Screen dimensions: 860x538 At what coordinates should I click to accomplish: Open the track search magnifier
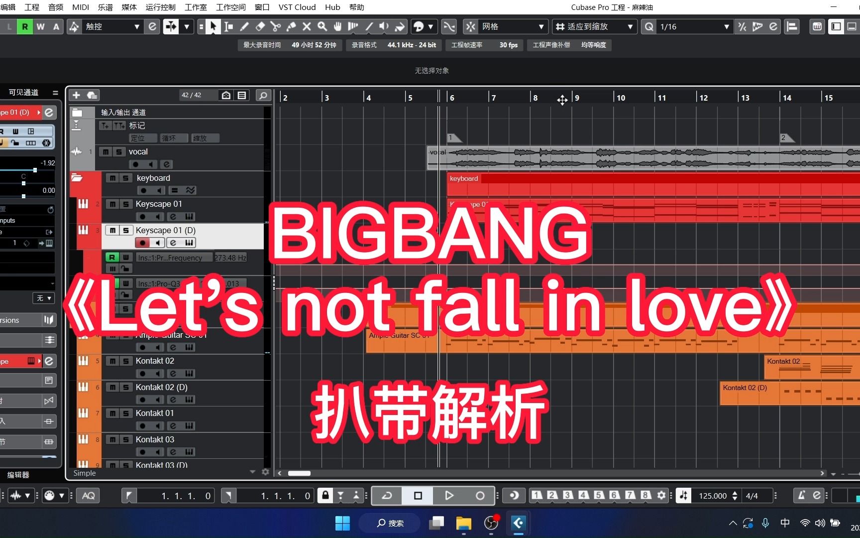[x=263, y=95]
